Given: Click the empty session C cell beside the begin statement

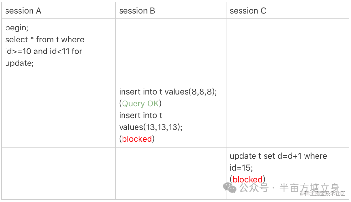Looking at the screenshot, I should coord(287,51).
